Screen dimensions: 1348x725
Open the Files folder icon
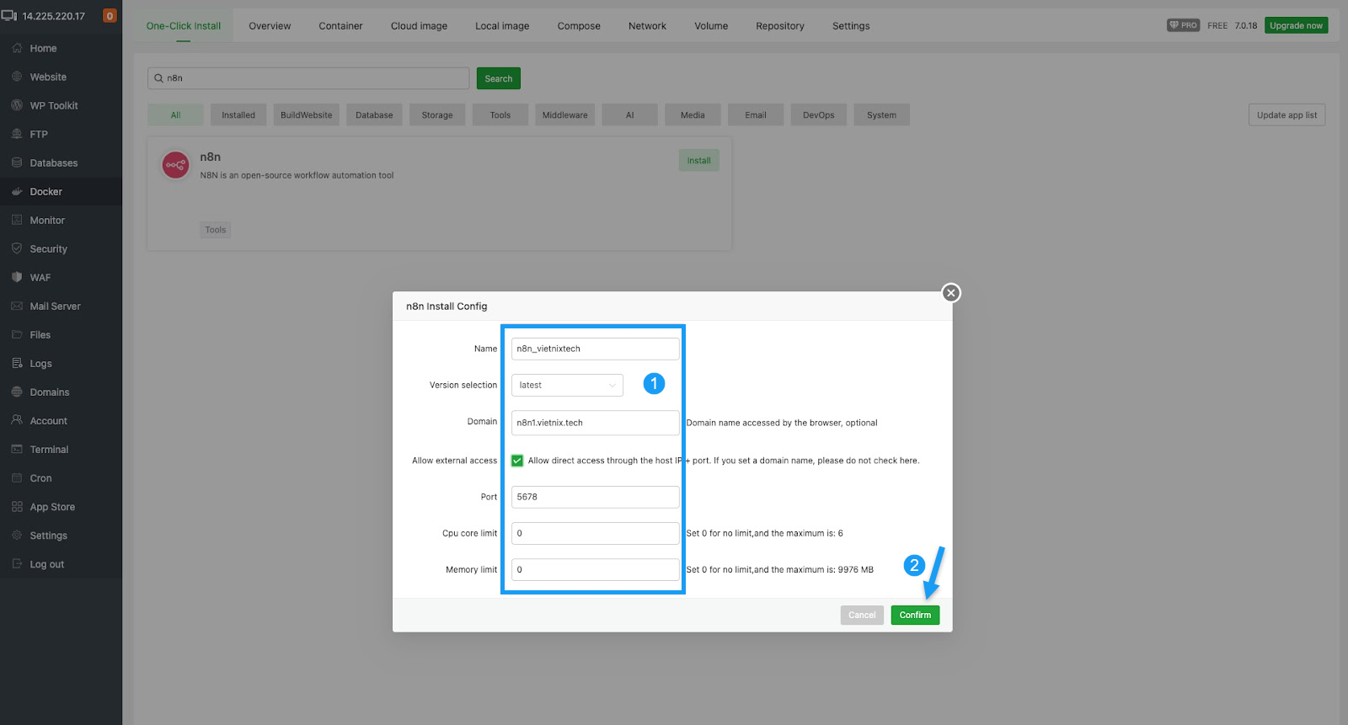coord(17,334)
